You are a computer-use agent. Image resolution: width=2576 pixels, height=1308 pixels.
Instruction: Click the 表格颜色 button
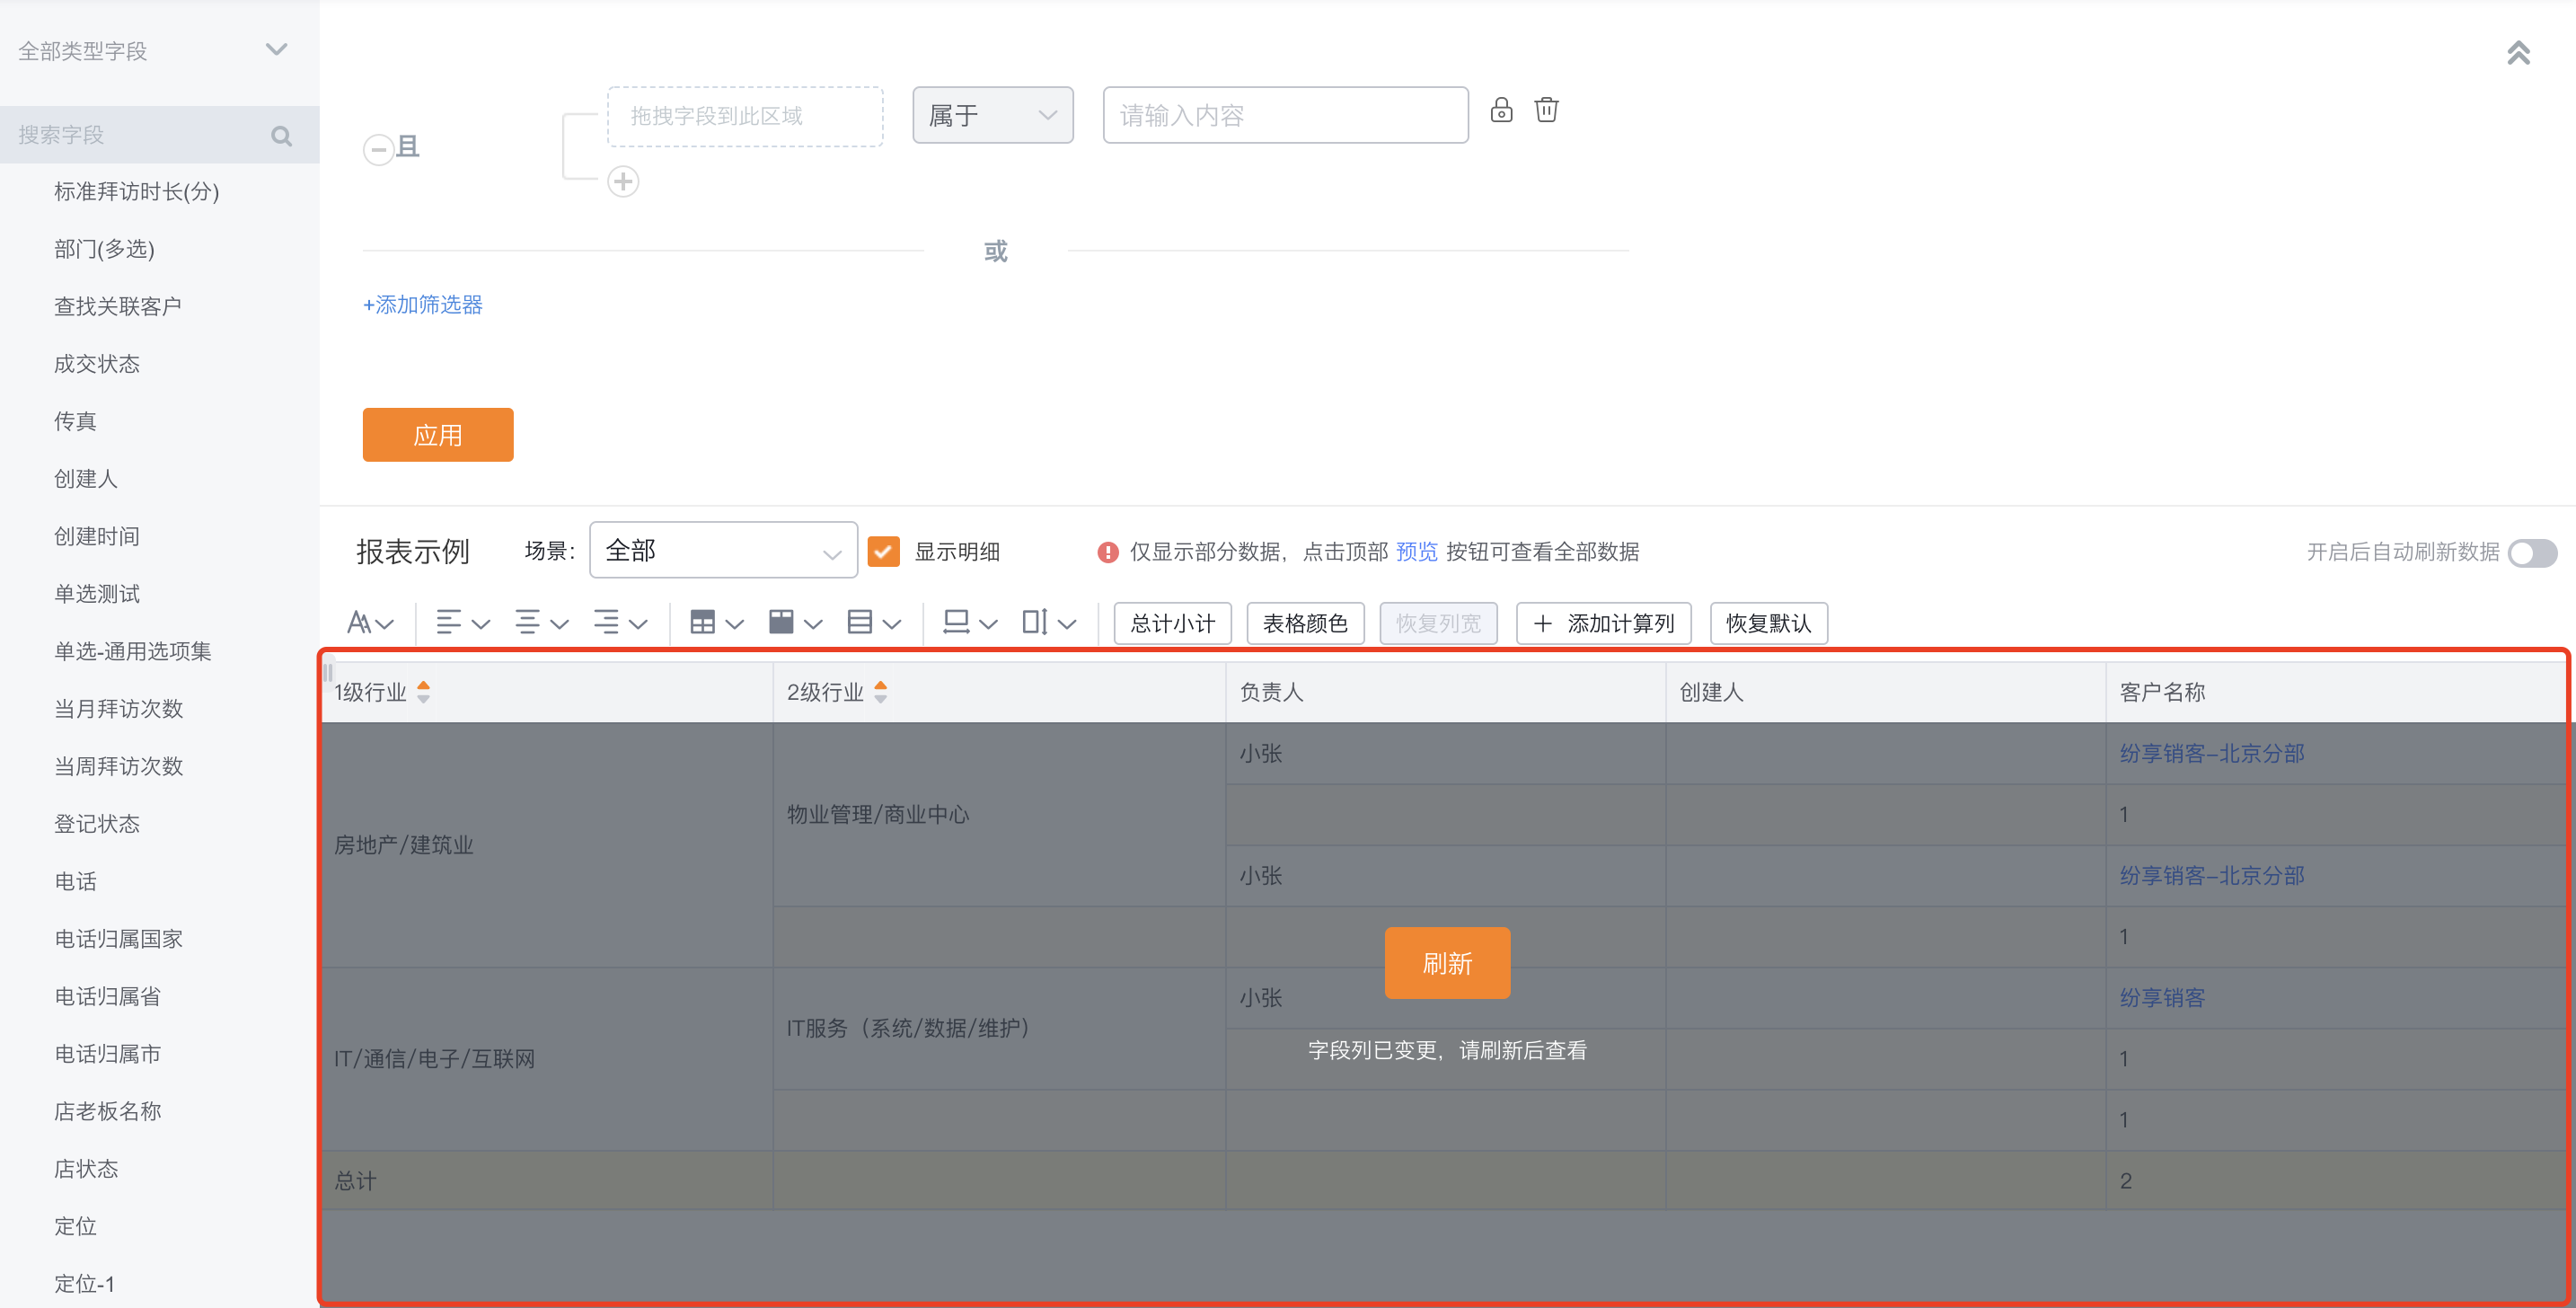click(1305, 623)
